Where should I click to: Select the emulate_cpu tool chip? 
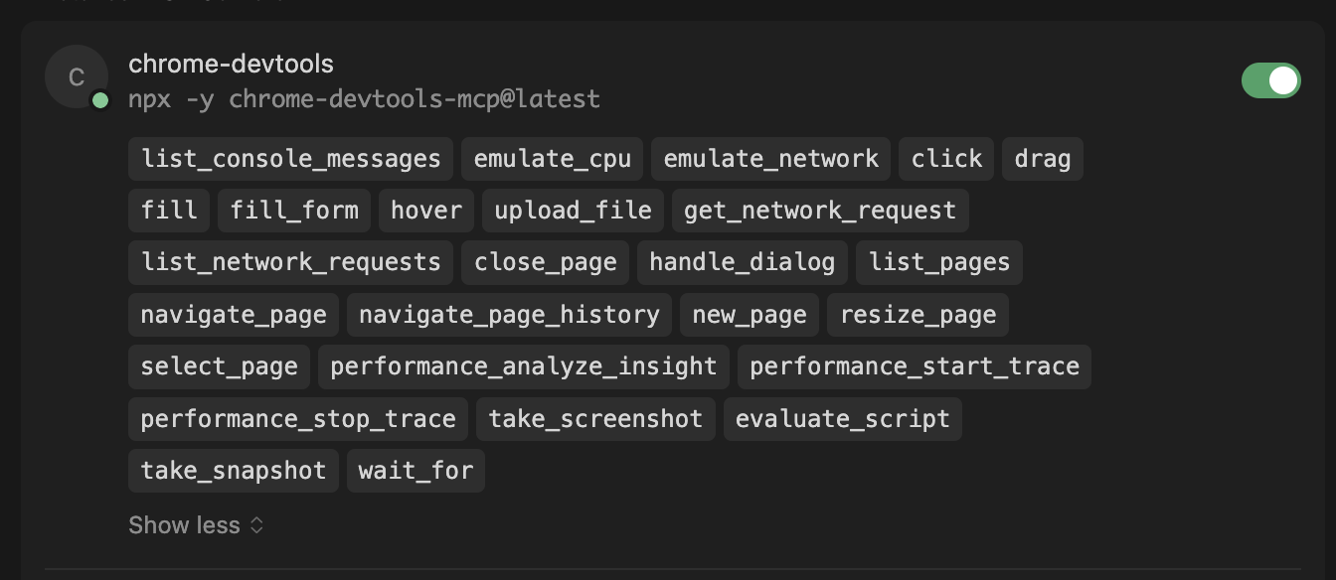[553, 159]
